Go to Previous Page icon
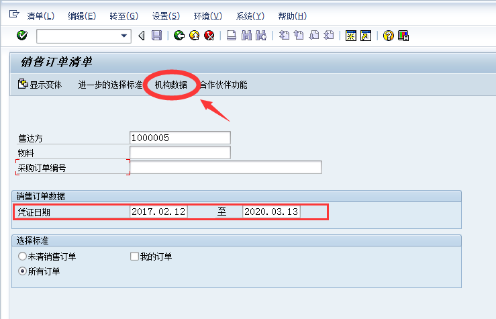 click(x=299, y=36)
